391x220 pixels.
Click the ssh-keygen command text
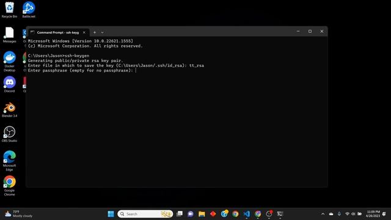(77, 56)
